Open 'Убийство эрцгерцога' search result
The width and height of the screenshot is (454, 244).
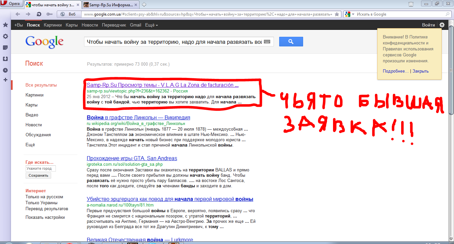[x=170, y=199]
